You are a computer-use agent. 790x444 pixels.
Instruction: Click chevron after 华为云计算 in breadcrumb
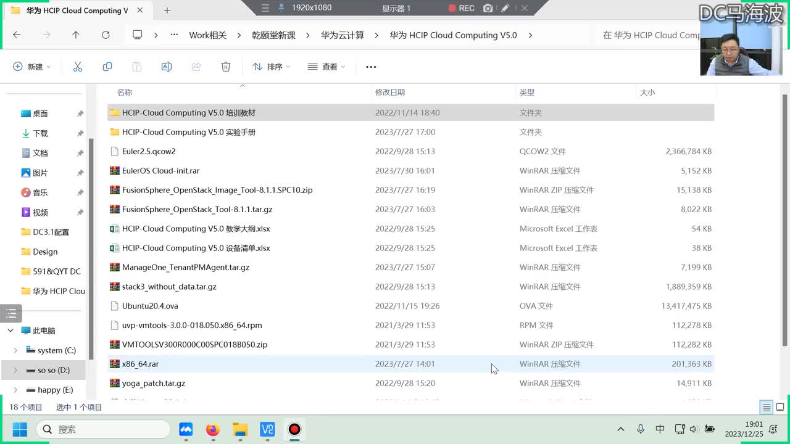point(377,35)
